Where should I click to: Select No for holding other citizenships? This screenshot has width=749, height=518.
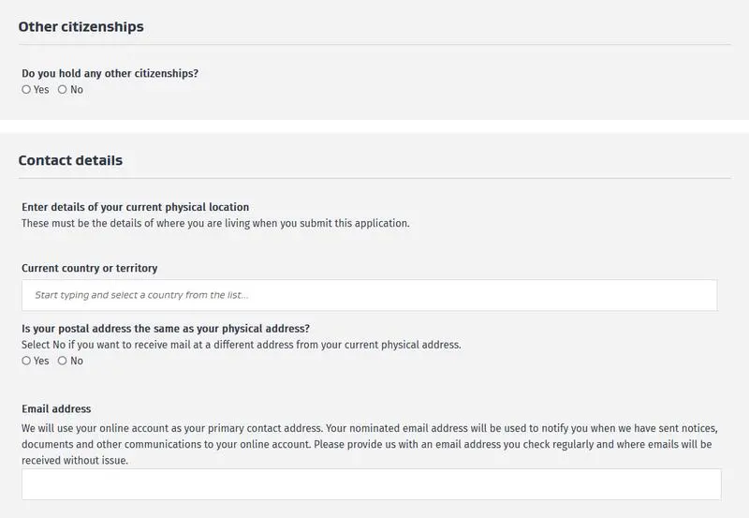pos(63,90)
